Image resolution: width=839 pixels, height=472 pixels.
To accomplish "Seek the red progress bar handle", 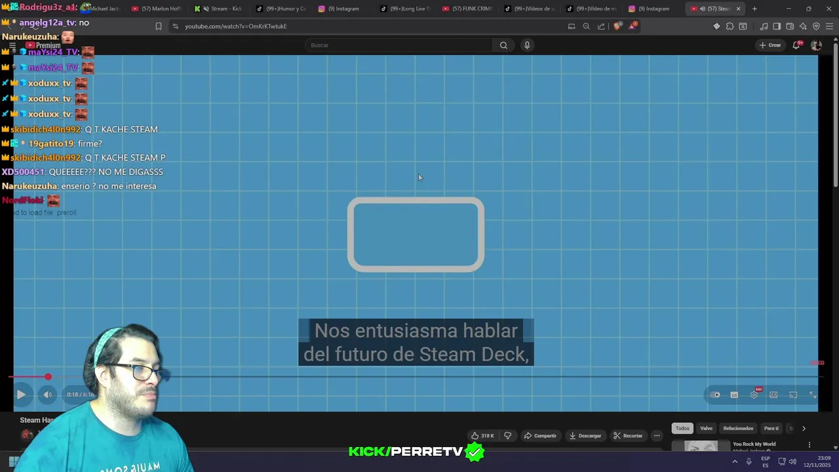I will [48, 377].
